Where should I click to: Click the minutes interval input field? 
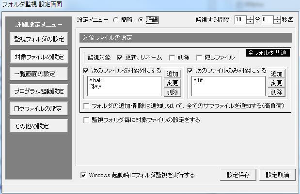tap(240, 20)
